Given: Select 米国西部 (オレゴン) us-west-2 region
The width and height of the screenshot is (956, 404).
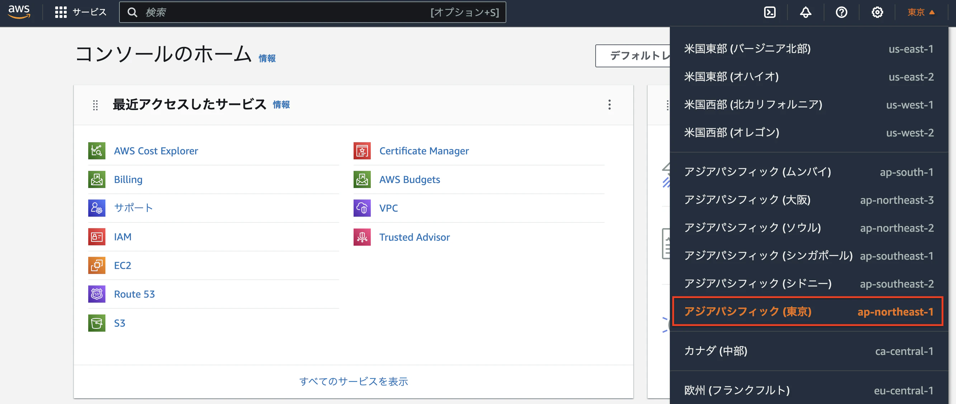Looking at the screenshot, I should coord(809,132).
